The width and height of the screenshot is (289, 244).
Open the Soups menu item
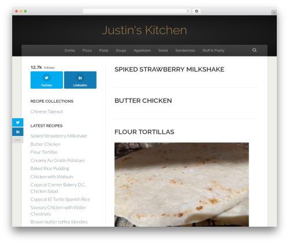tap(121, 50)
